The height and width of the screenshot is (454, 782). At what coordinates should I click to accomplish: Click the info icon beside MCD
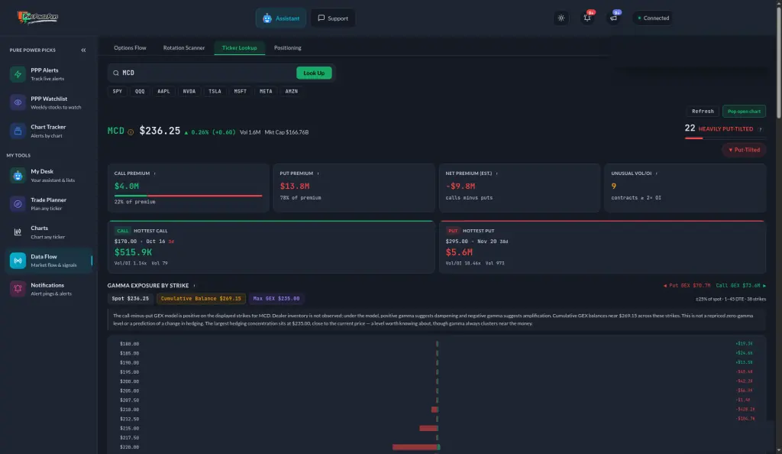click(x=131, y=132)
